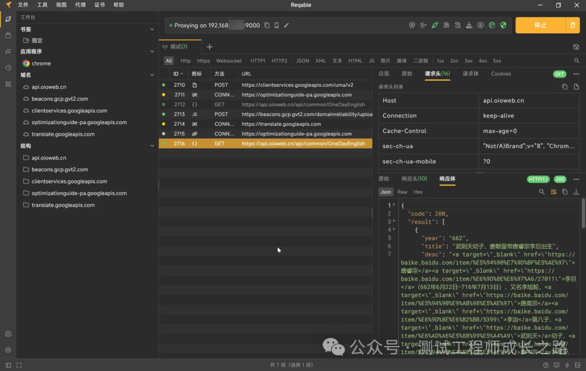The image size is (586, 371).
Task: Open settings gear at sidebar bottom
Action: coord(8,350)
